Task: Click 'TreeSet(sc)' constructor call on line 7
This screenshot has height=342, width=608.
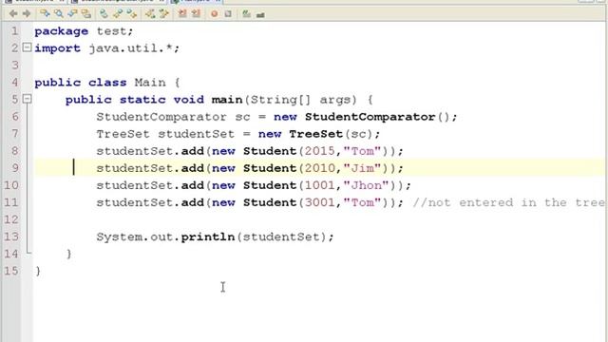Action: (x=332, y=134)
